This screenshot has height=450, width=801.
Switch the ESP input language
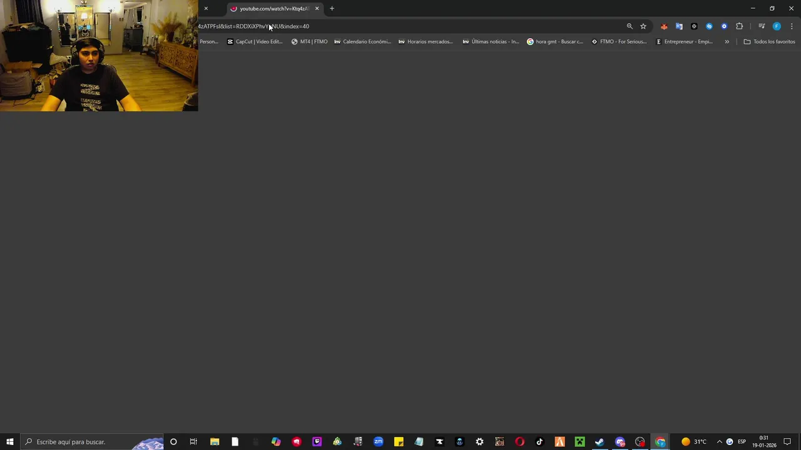(x=742, y=442)
